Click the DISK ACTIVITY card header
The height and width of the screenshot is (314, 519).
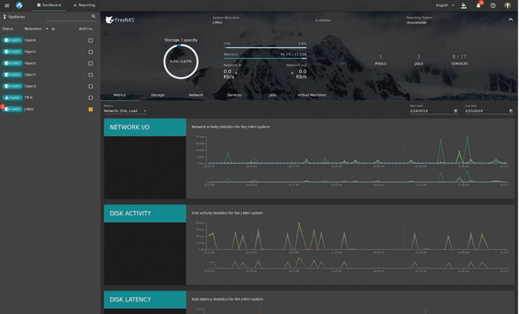click(x=145, y=213)
